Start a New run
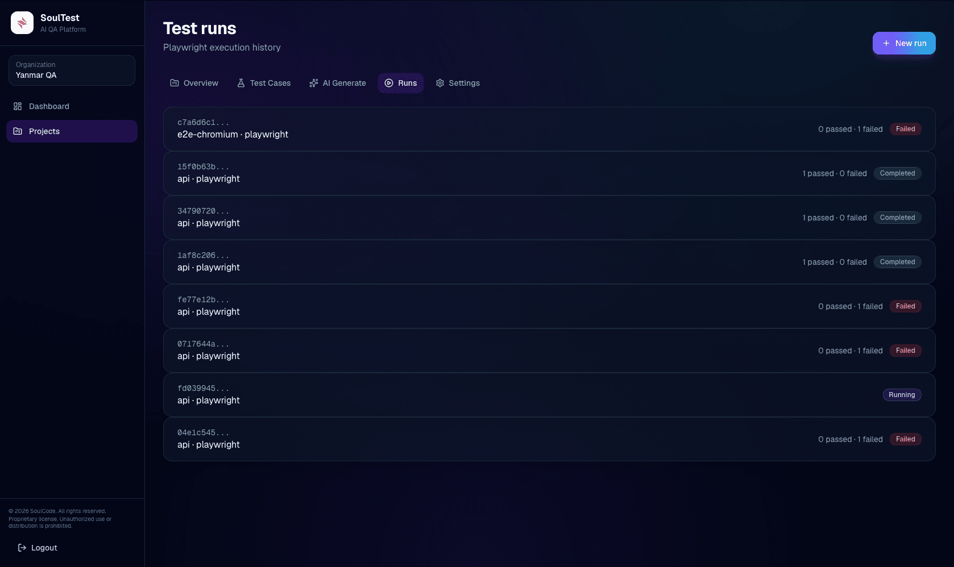This screenshot has width=954, height=567. point(904,43)
